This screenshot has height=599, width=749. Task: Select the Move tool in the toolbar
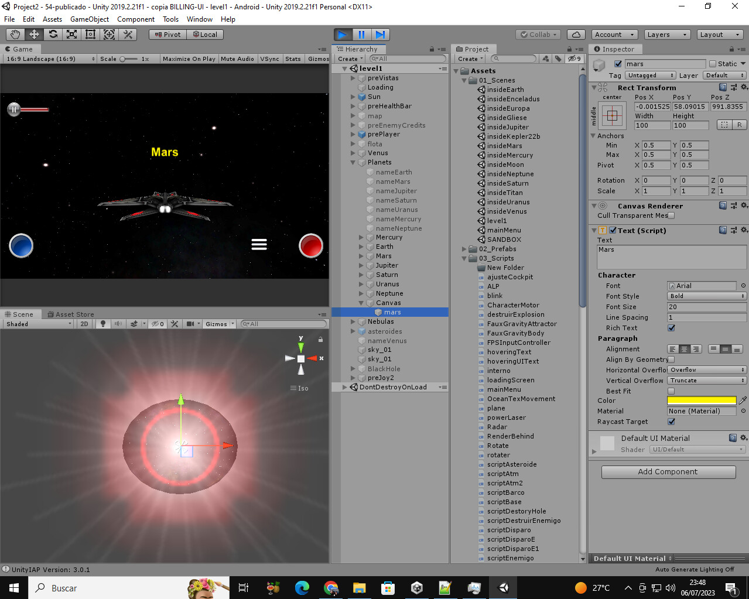(33, 35)
